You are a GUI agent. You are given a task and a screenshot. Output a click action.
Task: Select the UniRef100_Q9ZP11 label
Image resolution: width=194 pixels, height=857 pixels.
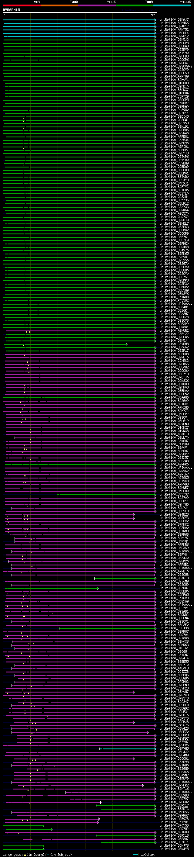click(x=174, y=113)
